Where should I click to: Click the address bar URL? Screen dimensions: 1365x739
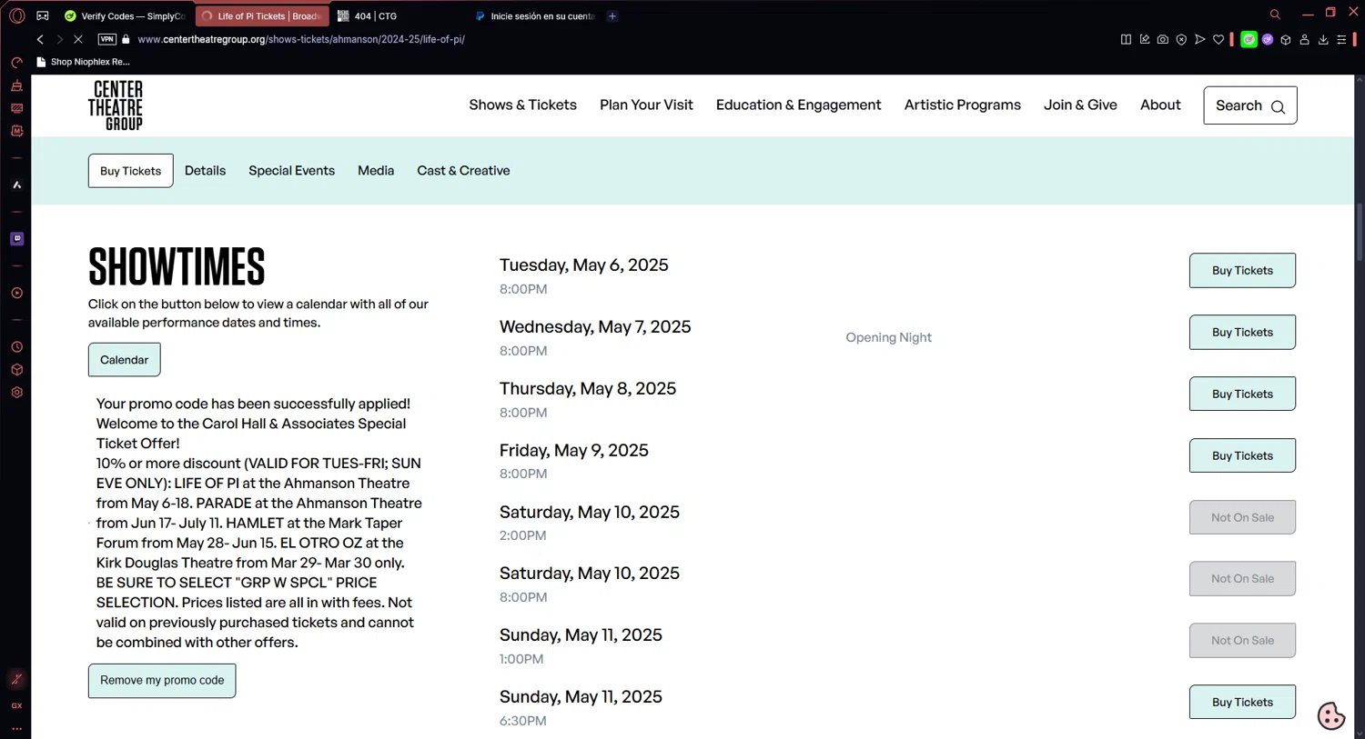click(x=301, y=39)
